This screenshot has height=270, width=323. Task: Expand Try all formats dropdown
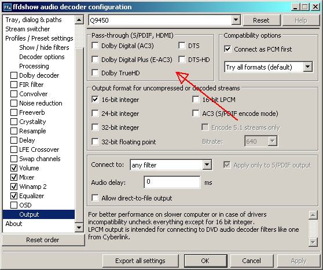(x=308, y=67)
